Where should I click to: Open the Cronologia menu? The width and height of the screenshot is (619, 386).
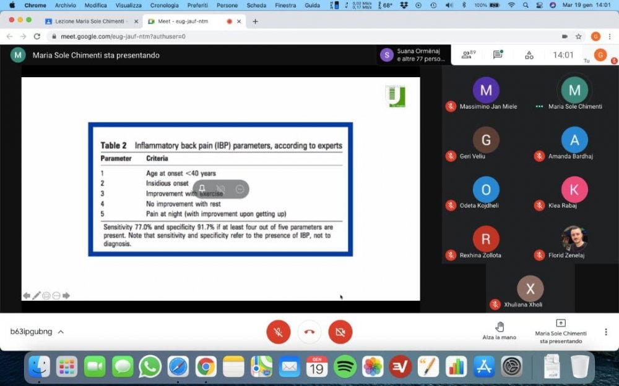tap(164, 5)
